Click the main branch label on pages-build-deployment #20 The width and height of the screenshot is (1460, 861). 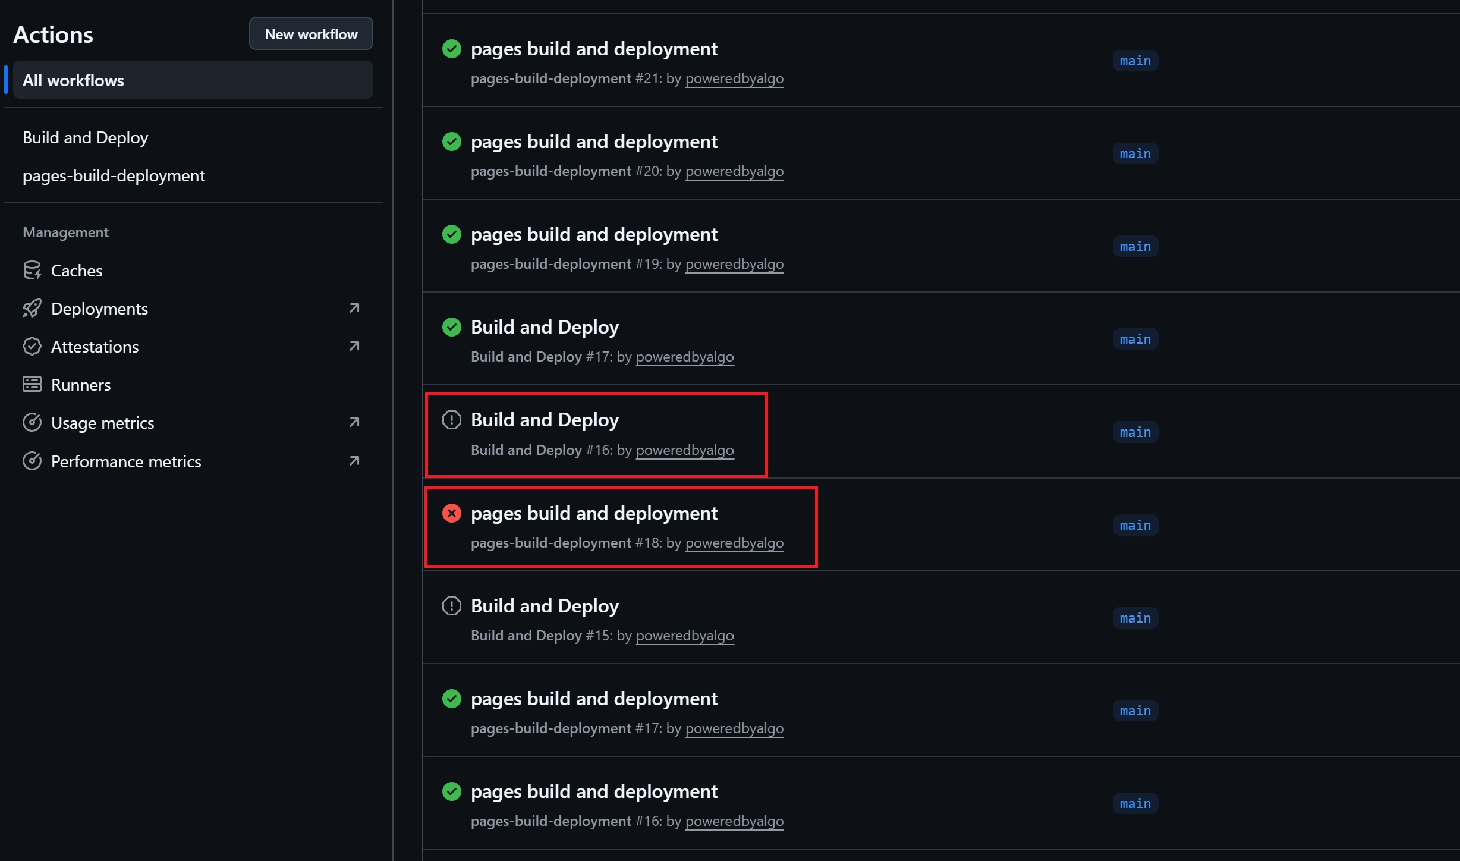click(1135, 154)
